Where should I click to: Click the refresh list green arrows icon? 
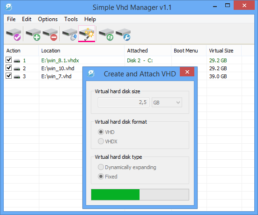(106, 34)
